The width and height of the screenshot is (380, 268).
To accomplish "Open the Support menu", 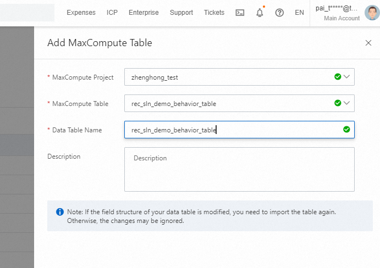I will (x=181, y=13).
